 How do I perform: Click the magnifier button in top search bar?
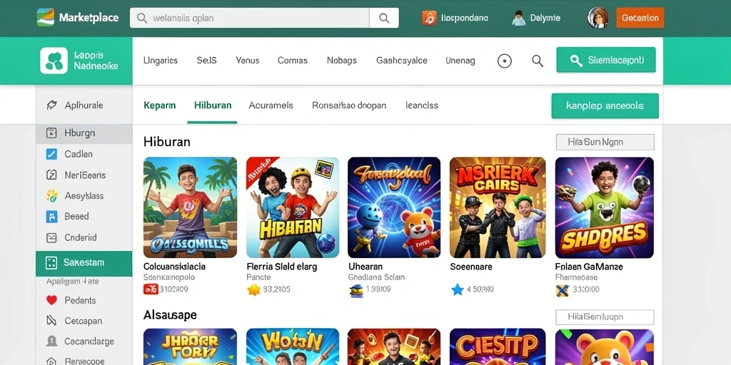(x=384, y=18)
